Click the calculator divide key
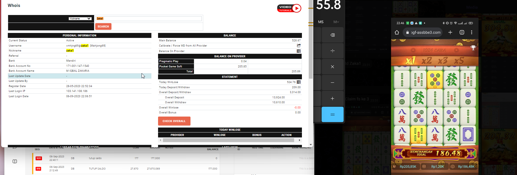The height and width of the screenshot is (175, 517). [332, 51]
